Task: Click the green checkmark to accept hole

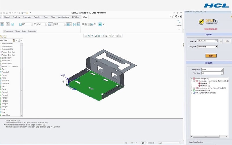Action: (100, 24)
